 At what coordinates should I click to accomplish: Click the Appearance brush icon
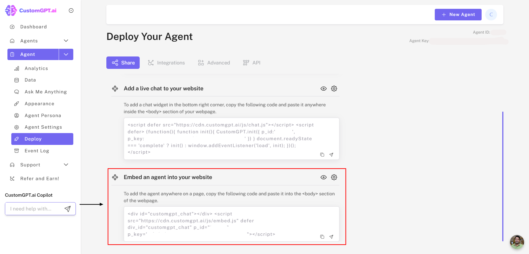(x=17, y=104)
